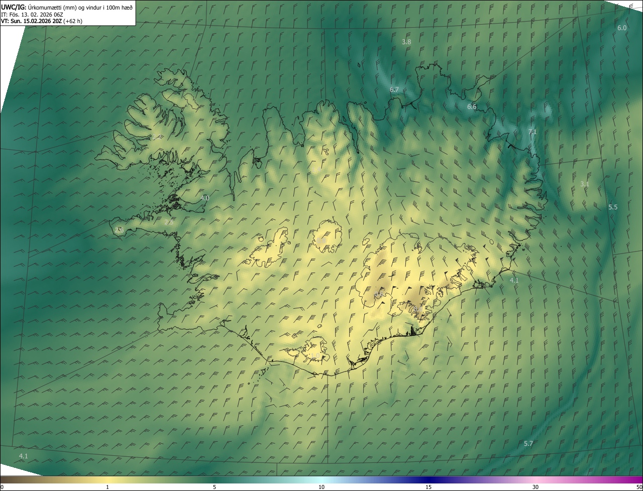Click the 6.7 value label on the map
643x491 pixels.
[x=394, y=90]
